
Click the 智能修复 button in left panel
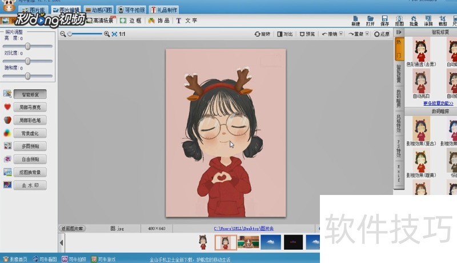tap(30, 94)
